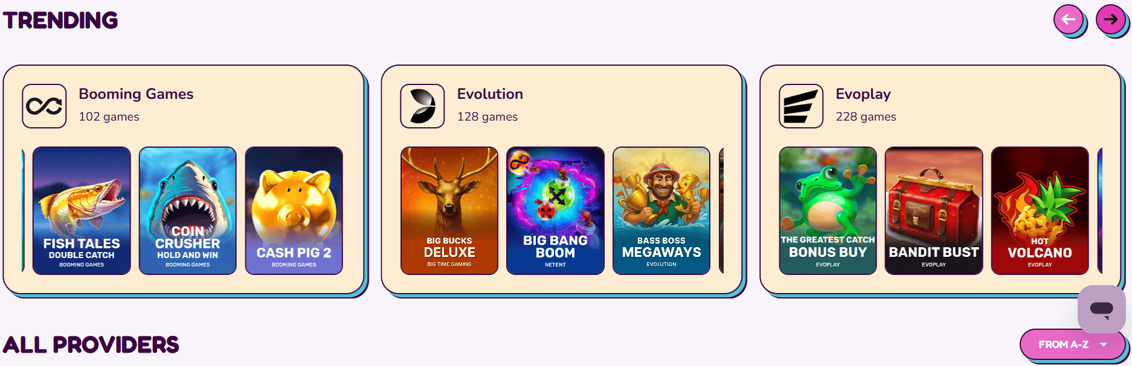Open The Greatest Catch Bonus Buy
This screenshot has width=1132, height=366.
(828, 210)
